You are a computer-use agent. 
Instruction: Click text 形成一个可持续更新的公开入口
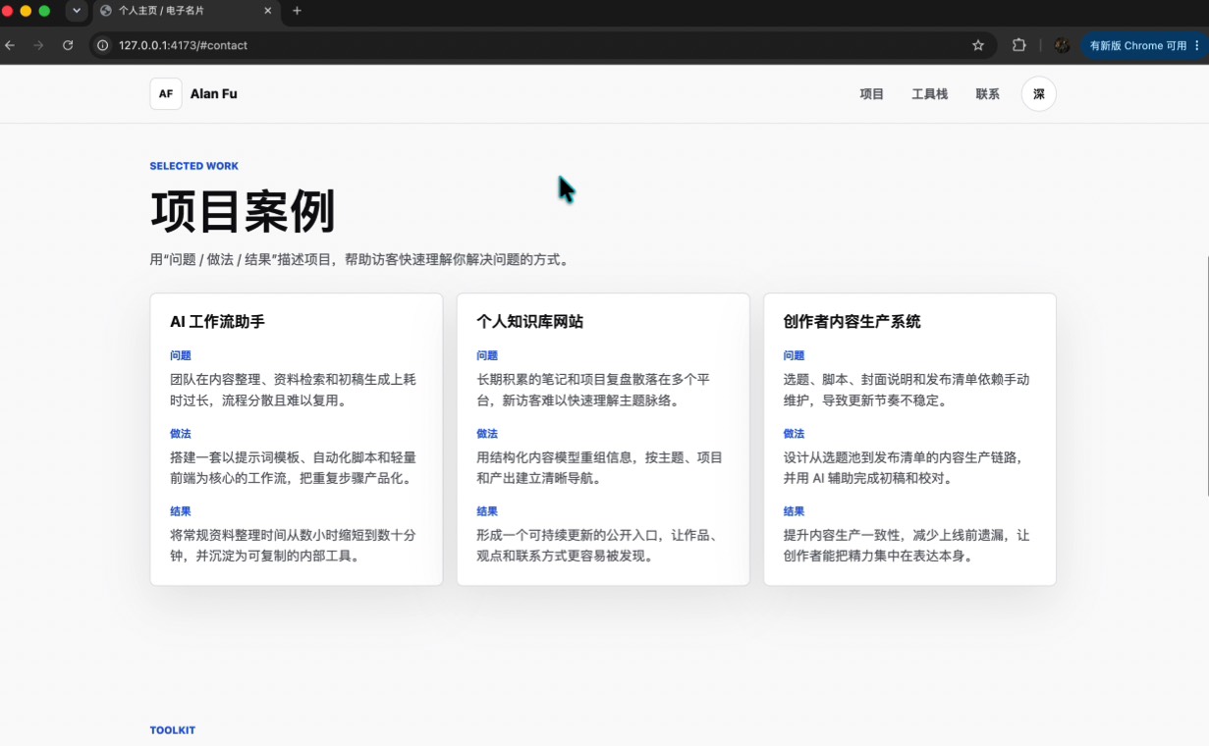599,545
